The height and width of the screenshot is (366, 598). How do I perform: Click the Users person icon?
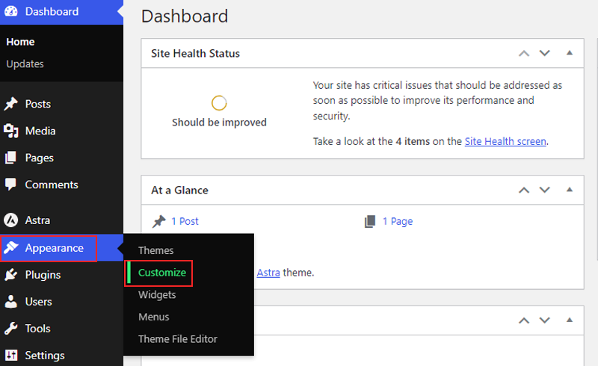[x=11, y=302]
